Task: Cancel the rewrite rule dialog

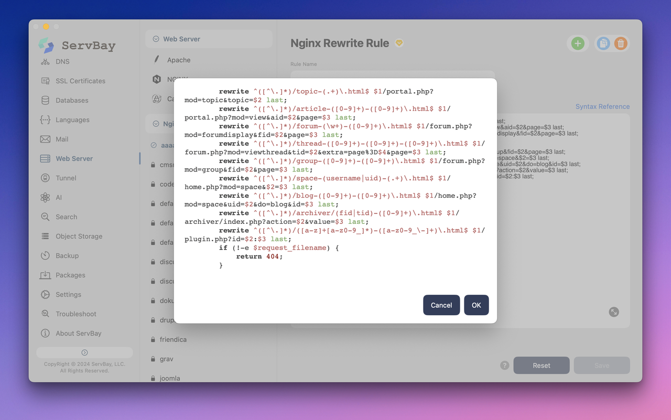Action: coord(441,305)
